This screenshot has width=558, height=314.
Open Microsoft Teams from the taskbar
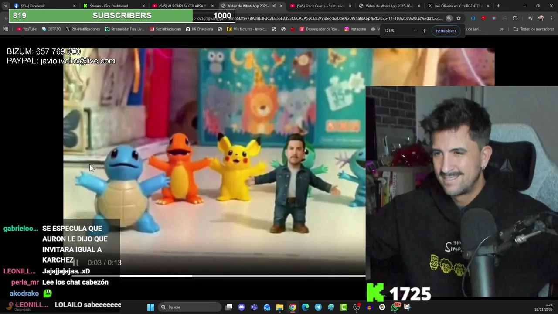click(x=254, y=307)
